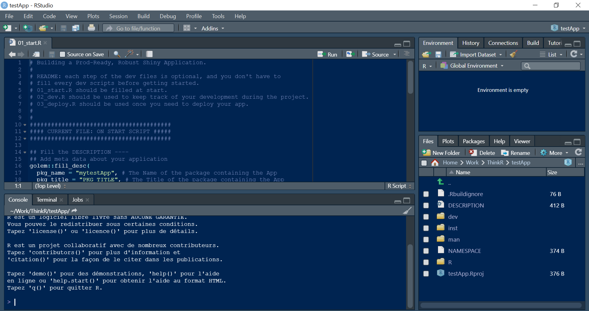Print the current source file
The height and width of the screenshot is (311, 589).
pyautogui.click(x=91, y=28)
